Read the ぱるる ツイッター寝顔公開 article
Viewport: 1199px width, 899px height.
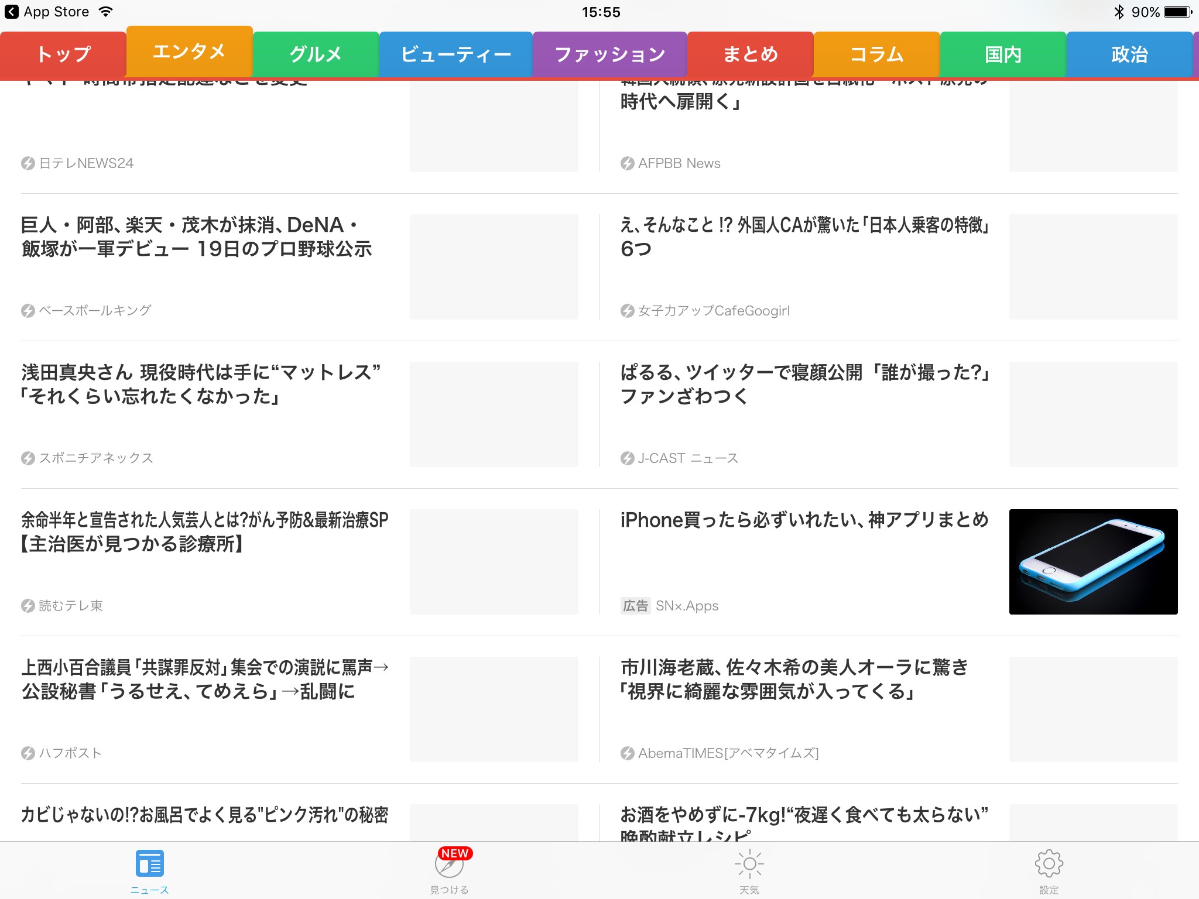point(804,384)
